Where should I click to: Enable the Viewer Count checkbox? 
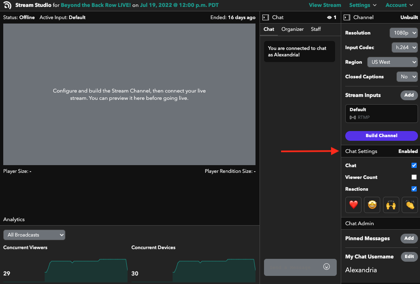tap(414, 177)
